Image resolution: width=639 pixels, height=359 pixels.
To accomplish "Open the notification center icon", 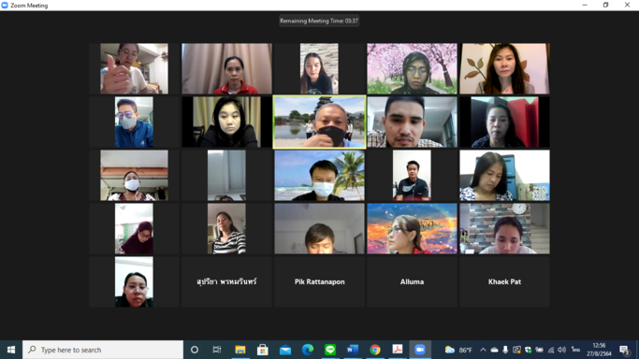I will point(624,350).
